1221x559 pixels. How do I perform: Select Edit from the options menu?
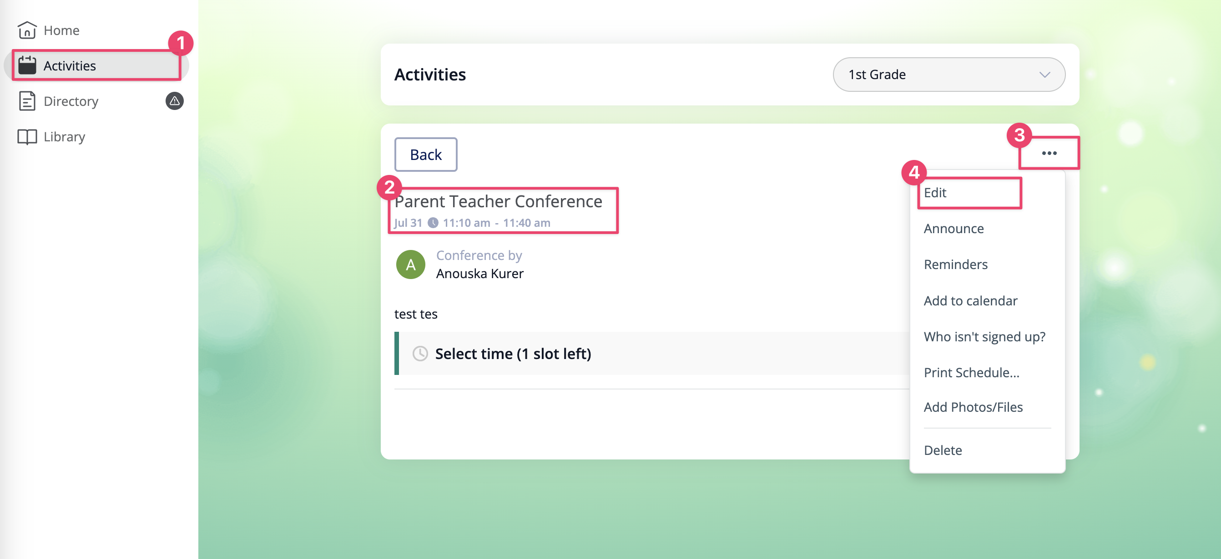click(x=935, y=193)
